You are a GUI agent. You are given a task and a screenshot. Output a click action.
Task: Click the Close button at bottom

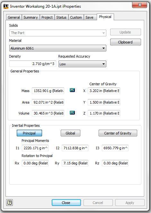pos(66,203)
